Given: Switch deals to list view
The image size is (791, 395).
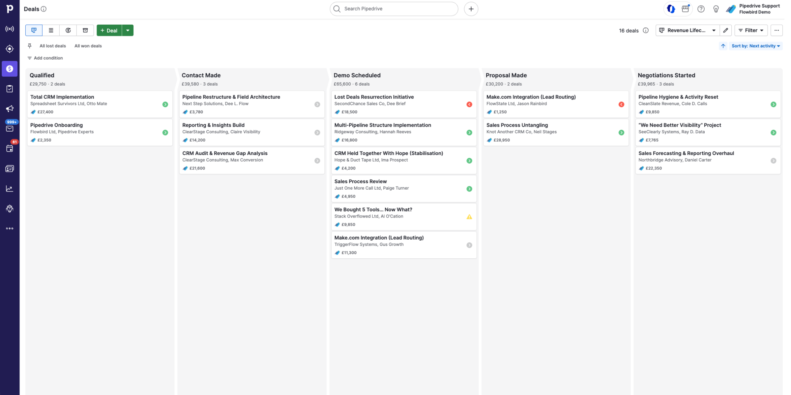Looking at the screenshot, I should [51, 30].
